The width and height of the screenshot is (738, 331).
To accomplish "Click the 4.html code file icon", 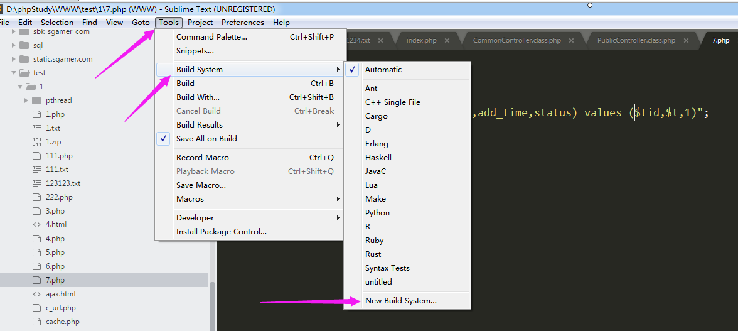I will point(36,224).
